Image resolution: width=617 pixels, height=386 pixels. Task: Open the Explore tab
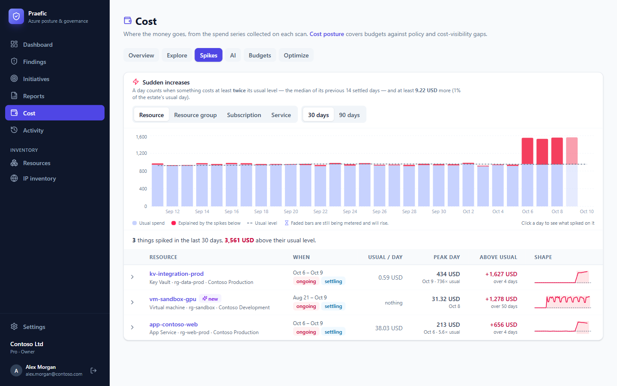click(x=177, y=55)
